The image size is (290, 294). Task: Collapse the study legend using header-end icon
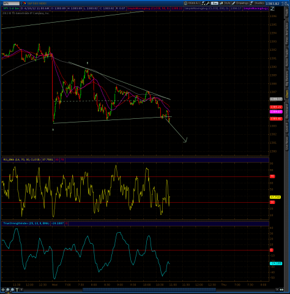click(x=272, y=9)
